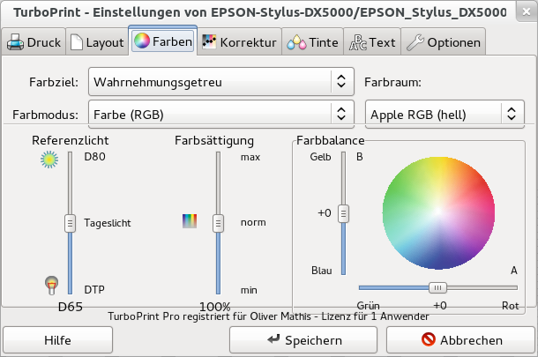538x357 pixels.
Task: Click the color square icon beside Farbsättigung slider
Action: pos(189,221)
